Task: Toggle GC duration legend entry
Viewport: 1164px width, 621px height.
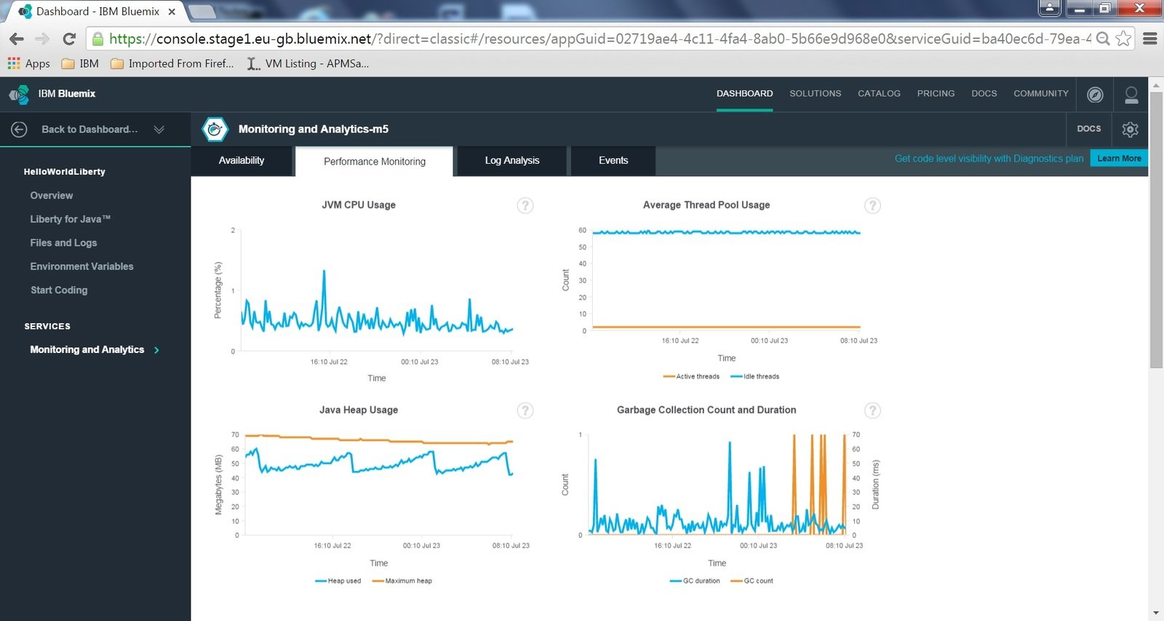Action: click(695, 581)
